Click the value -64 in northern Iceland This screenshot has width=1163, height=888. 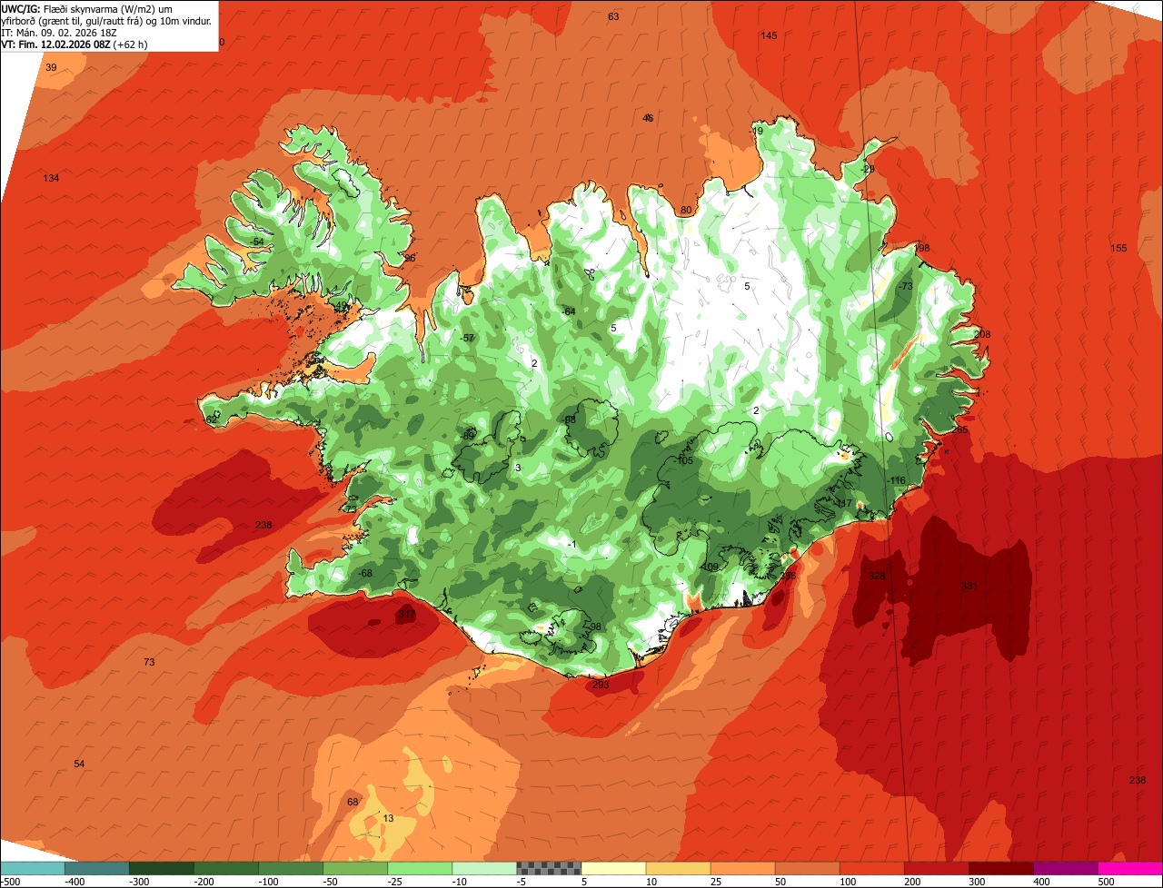[569, 311]
